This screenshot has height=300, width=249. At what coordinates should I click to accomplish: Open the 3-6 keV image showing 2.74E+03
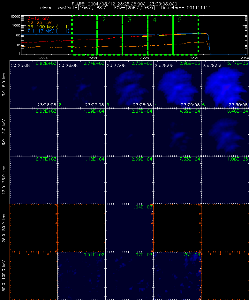click(x=81, y=84)
